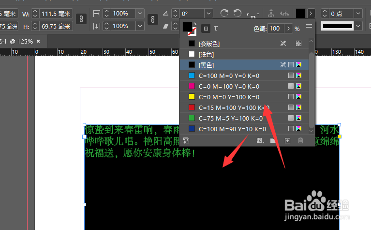Screen dimensions: 371x230
Task: Select the C=100 M=0 Y=0 K=0 swatch
Action: click(x=244, y=76)
